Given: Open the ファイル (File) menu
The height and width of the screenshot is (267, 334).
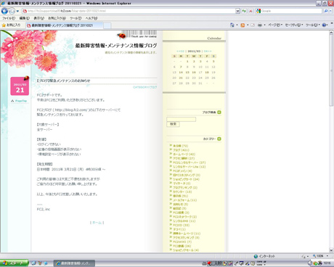Looking at the screenshot, I should coord(9,18).
